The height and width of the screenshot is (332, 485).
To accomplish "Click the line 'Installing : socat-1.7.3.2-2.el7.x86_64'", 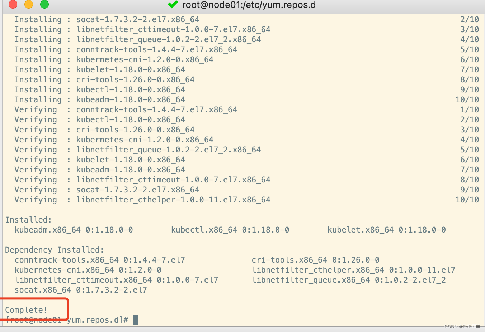I will [107, 20].
